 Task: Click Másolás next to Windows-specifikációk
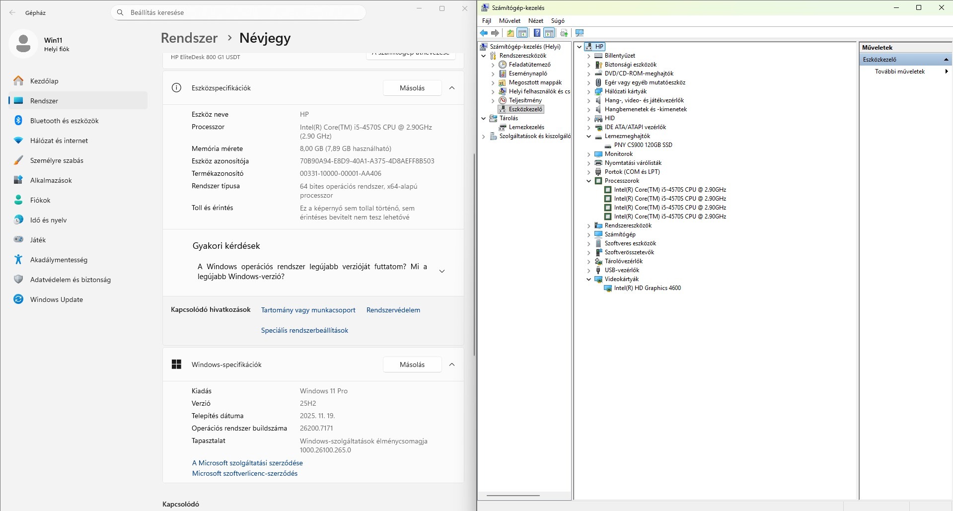coord(412,365)
